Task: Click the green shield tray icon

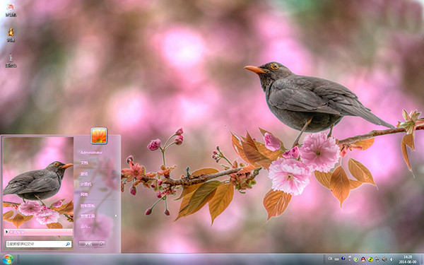Action: tap(356, 259)
